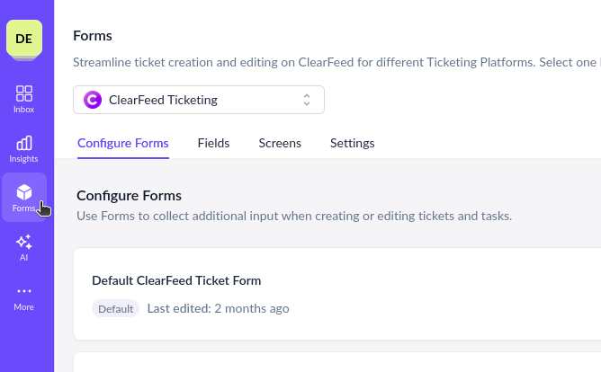Click the More label in sidebar
The width and height of the screenshot is (601, 372).
point(24,307)
